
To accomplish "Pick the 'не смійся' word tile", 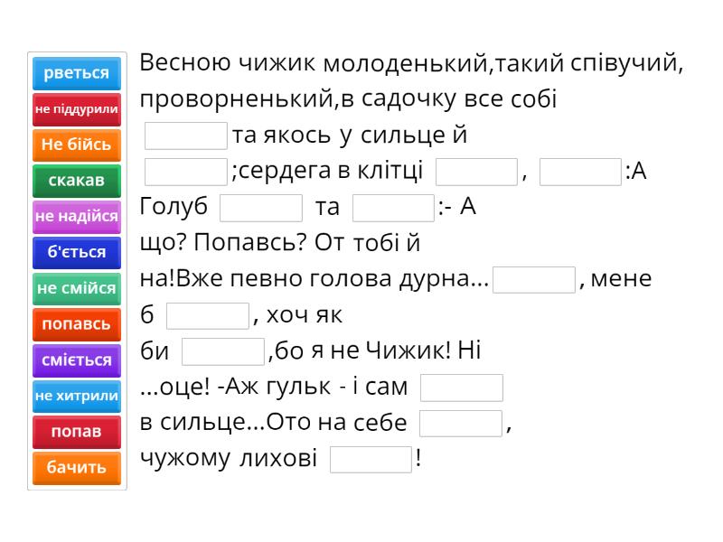I will coord(77,288).
